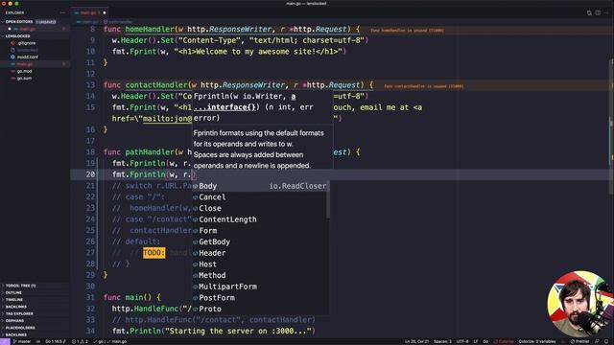Click the UTF-8 encoding status item
The height and width of the screenshot is (345, 614).
[x=462, y=341]
